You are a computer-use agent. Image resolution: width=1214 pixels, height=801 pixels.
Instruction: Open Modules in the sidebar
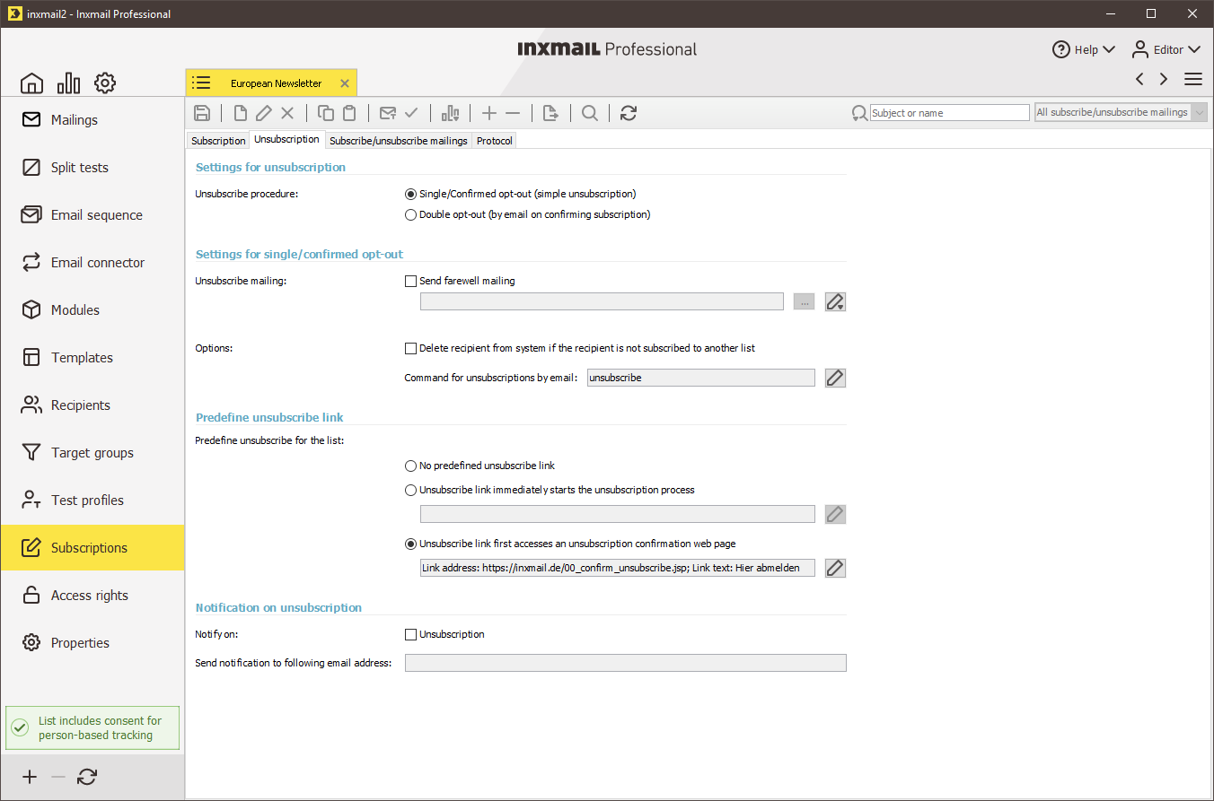92,310
